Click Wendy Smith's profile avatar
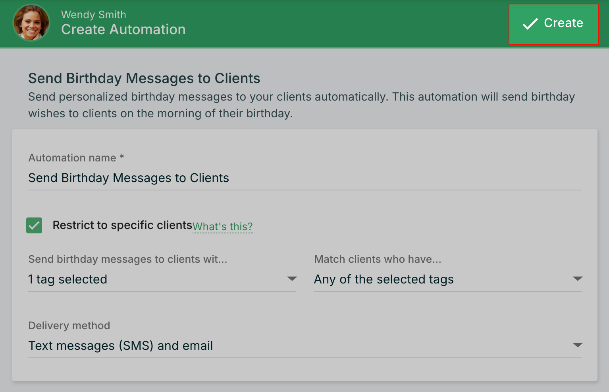This screenshot has width=609, height=392. point(31,23)
